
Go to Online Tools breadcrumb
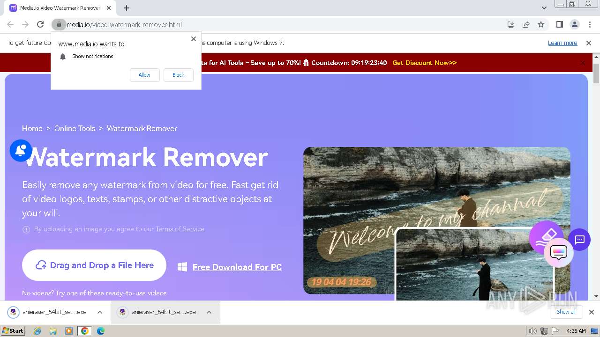point(75,128)
